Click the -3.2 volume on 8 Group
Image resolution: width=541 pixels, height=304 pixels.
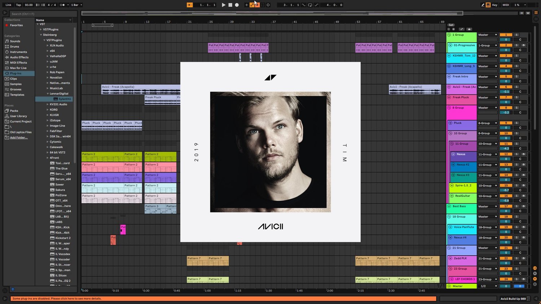coord(506,113)
